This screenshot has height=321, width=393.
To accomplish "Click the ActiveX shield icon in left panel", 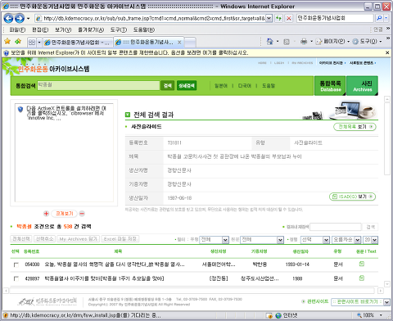I will 20,109.
